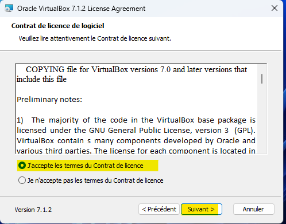
Task: Select "J'accepte les termes du Contrat de licence"
Action: point(22,166)
